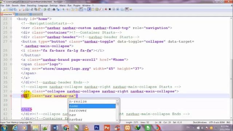Click the Paste toolbar icon
This screenshot has height=131, width=233.
coord(40,9)
